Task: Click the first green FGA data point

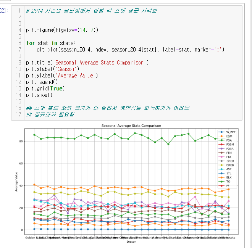Action: pyautogui.click(x=34, y=135)
